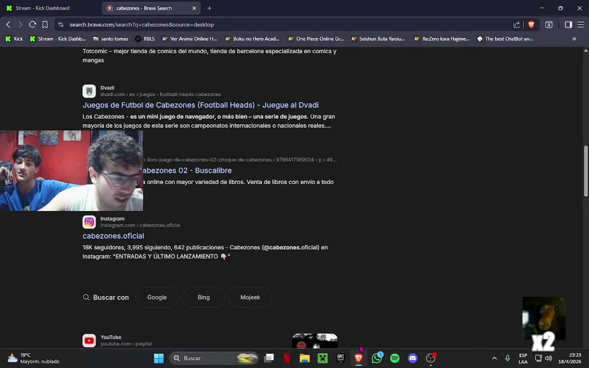This screenshot has height=368, width=589.
Task: Open Epic Games Launcher on taskbar
Action: [341, 358]
